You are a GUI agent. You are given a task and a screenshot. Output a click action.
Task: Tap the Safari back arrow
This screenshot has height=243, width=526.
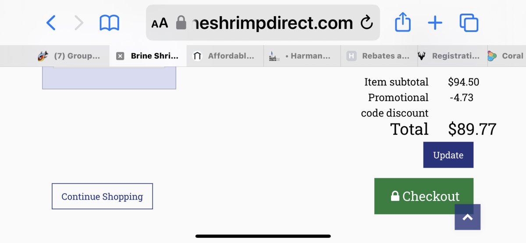click(x=51, y=23)
